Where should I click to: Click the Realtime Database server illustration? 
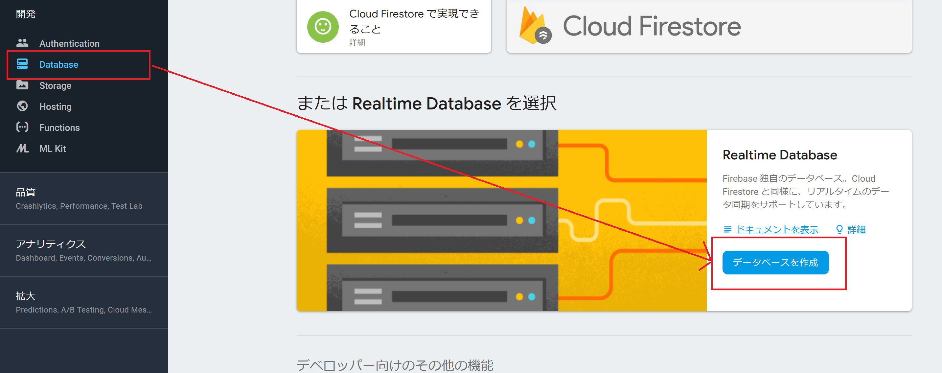(x=501, y=220)
